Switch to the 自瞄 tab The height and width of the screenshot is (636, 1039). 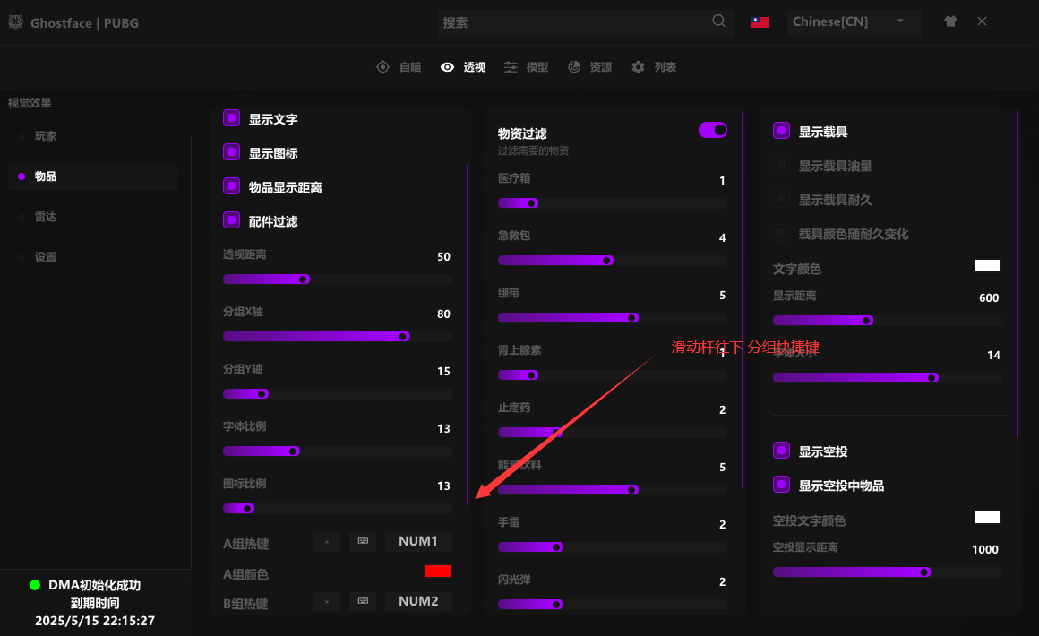[x=399, y=67]
